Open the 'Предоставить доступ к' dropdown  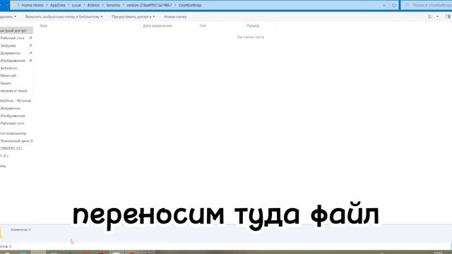[x=133, y=17]
